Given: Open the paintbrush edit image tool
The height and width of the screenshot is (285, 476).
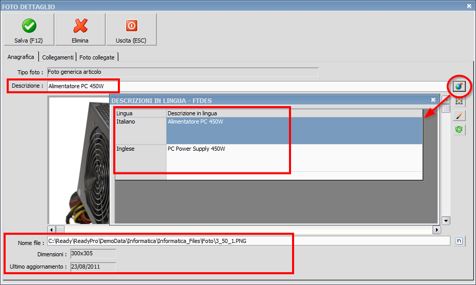Looking at the screenshot, I should point(460,115).
